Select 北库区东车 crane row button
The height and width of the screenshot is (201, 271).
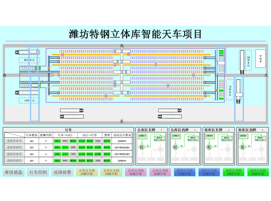pos(14,141)
